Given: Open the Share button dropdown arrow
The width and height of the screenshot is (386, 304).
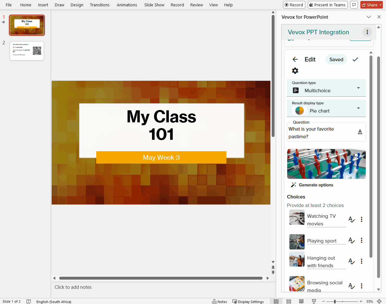Looking at the screenshot, I should pos(380,5).
